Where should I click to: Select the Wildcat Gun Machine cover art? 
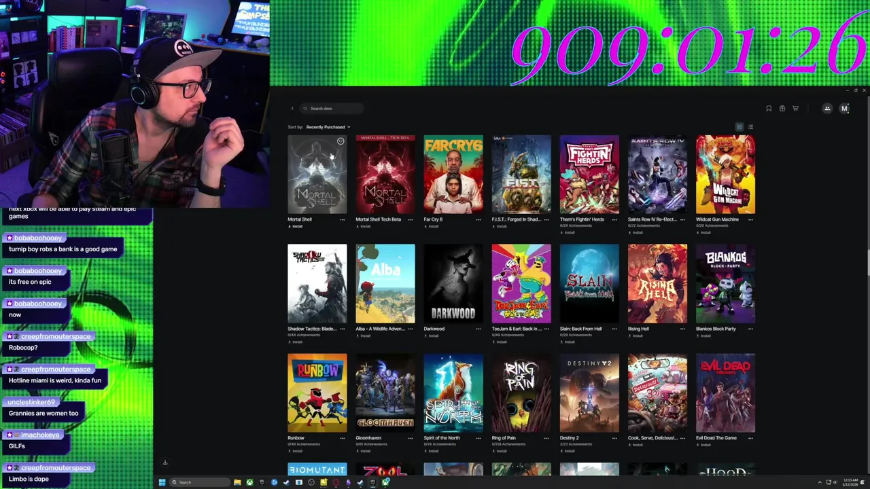pos(725,175)
